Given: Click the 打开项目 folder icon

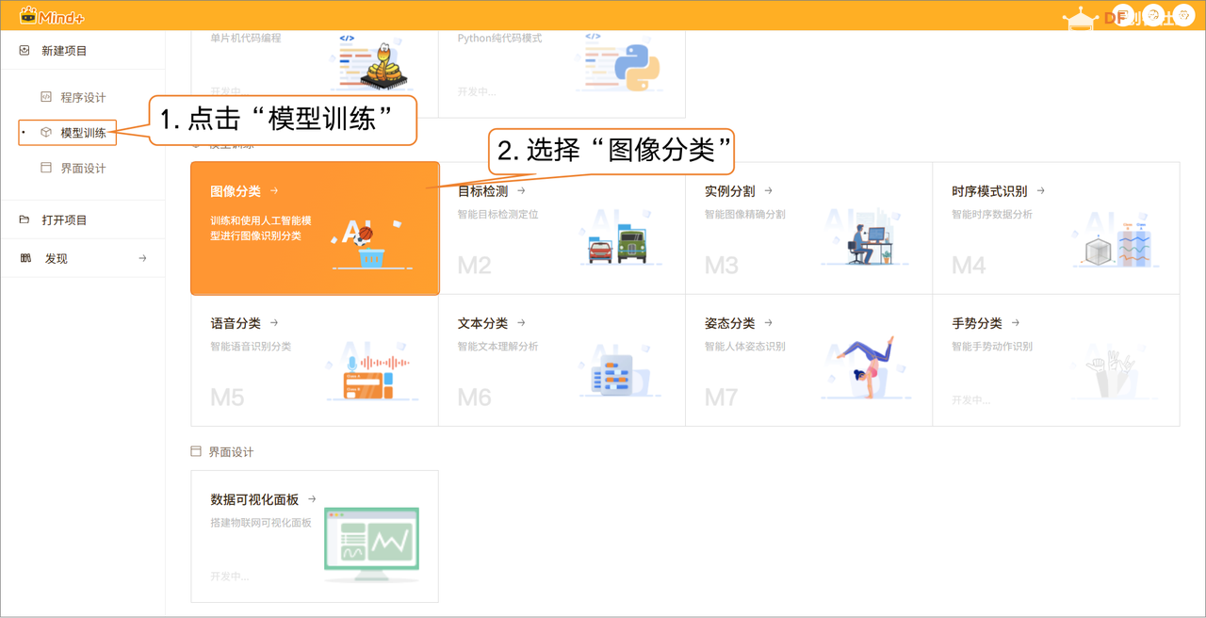Looking at the screenshot, I should [24, 220].
